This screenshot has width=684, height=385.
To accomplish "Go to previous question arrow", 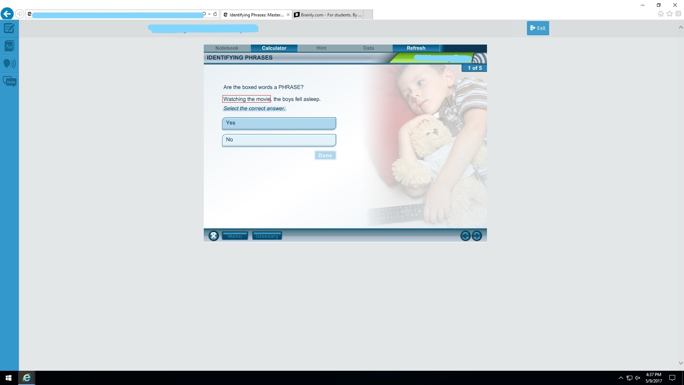I will 465,236.
